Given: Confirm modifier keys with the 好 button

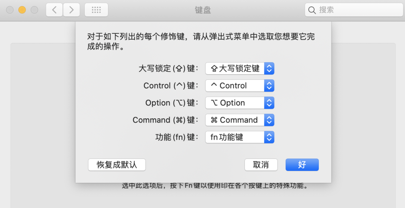Looking at the screenshot, I should point(302,165).
